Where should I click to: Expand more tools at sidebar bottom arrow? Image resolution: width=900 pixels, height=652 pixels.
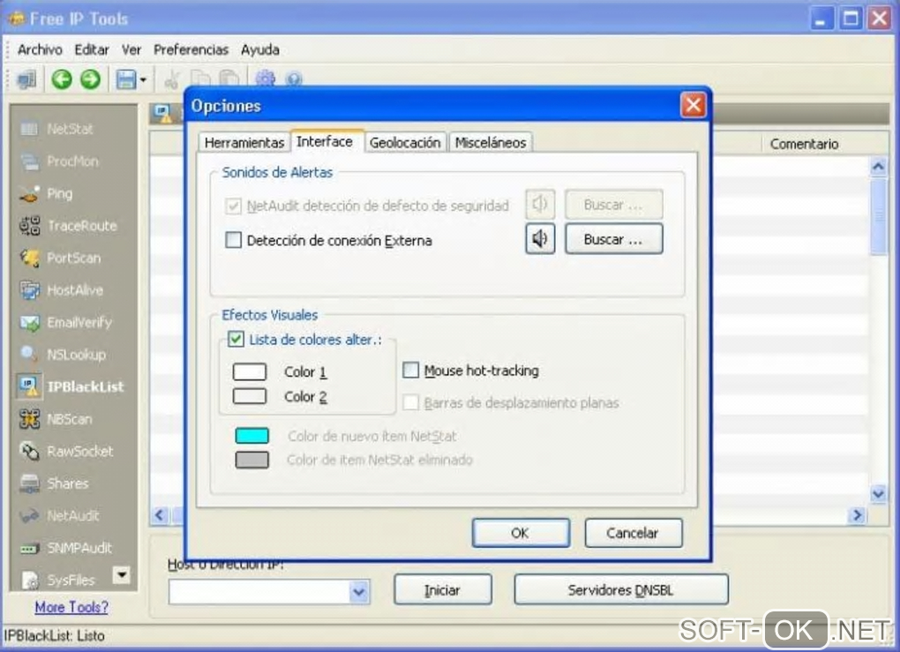point(121,574)
